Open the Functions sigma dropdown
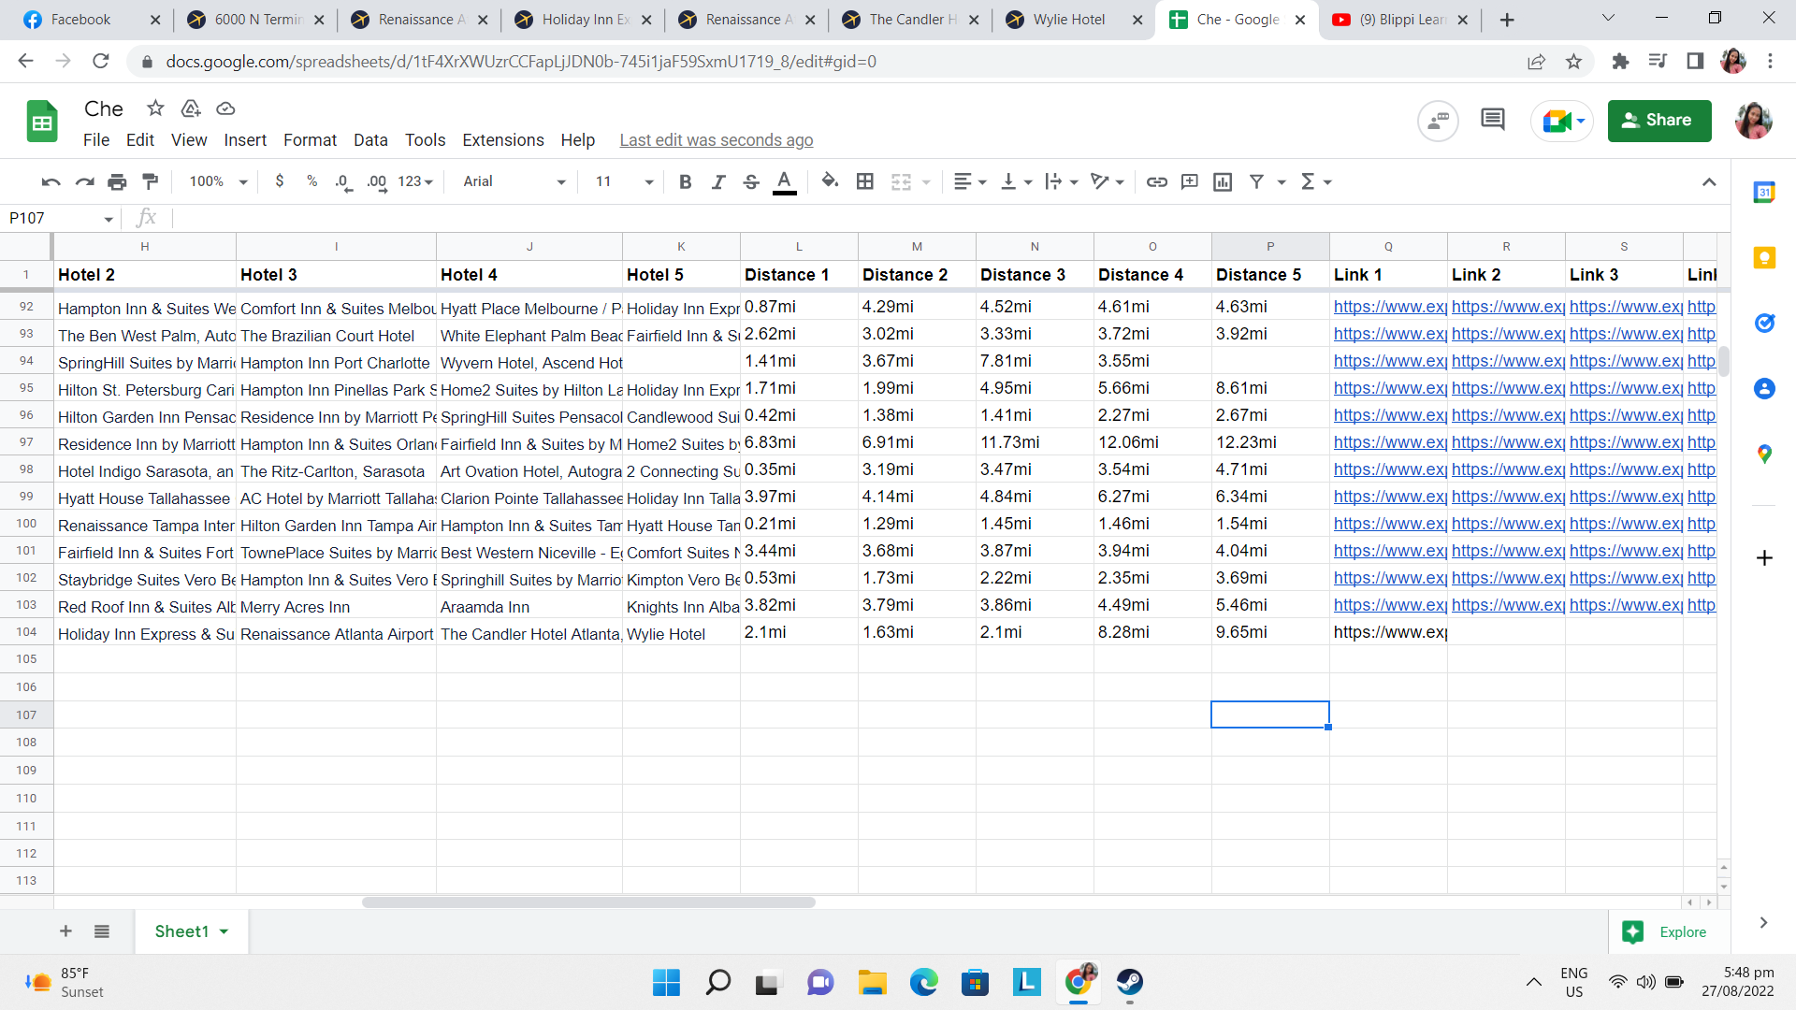Screen dimensions: 1796x1010 click(x=1316, y=181)
